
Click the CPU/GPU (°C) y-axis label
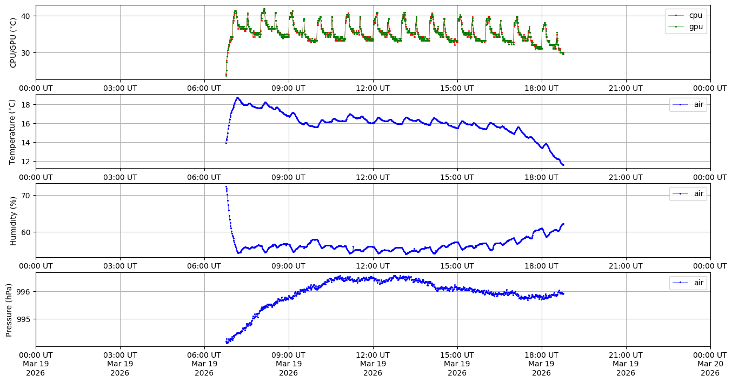click(x=14, y=42)
